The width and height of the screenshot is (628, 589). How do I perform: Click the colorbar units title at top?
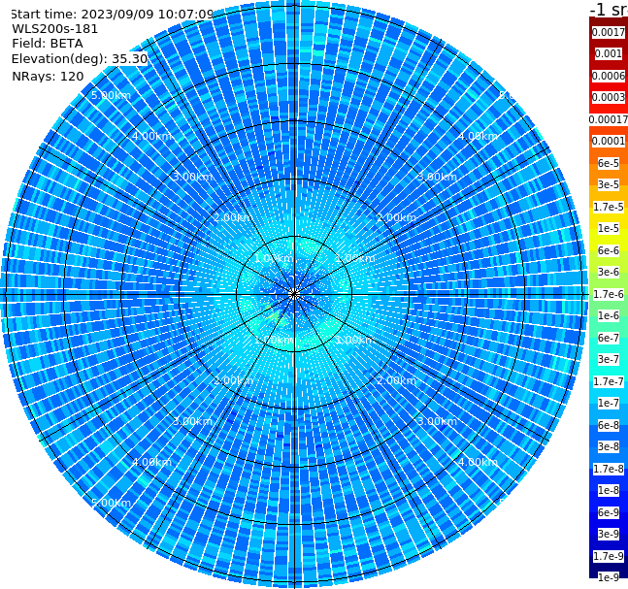[x=609, y=9]
